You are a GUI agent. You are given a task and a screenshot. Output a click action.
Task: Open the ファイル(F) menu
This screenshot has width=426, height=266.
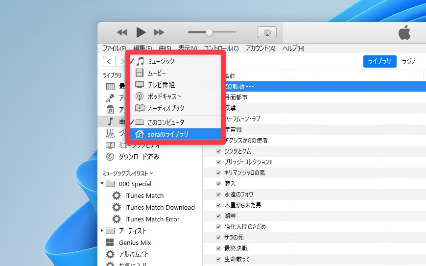tap(114, 48)
